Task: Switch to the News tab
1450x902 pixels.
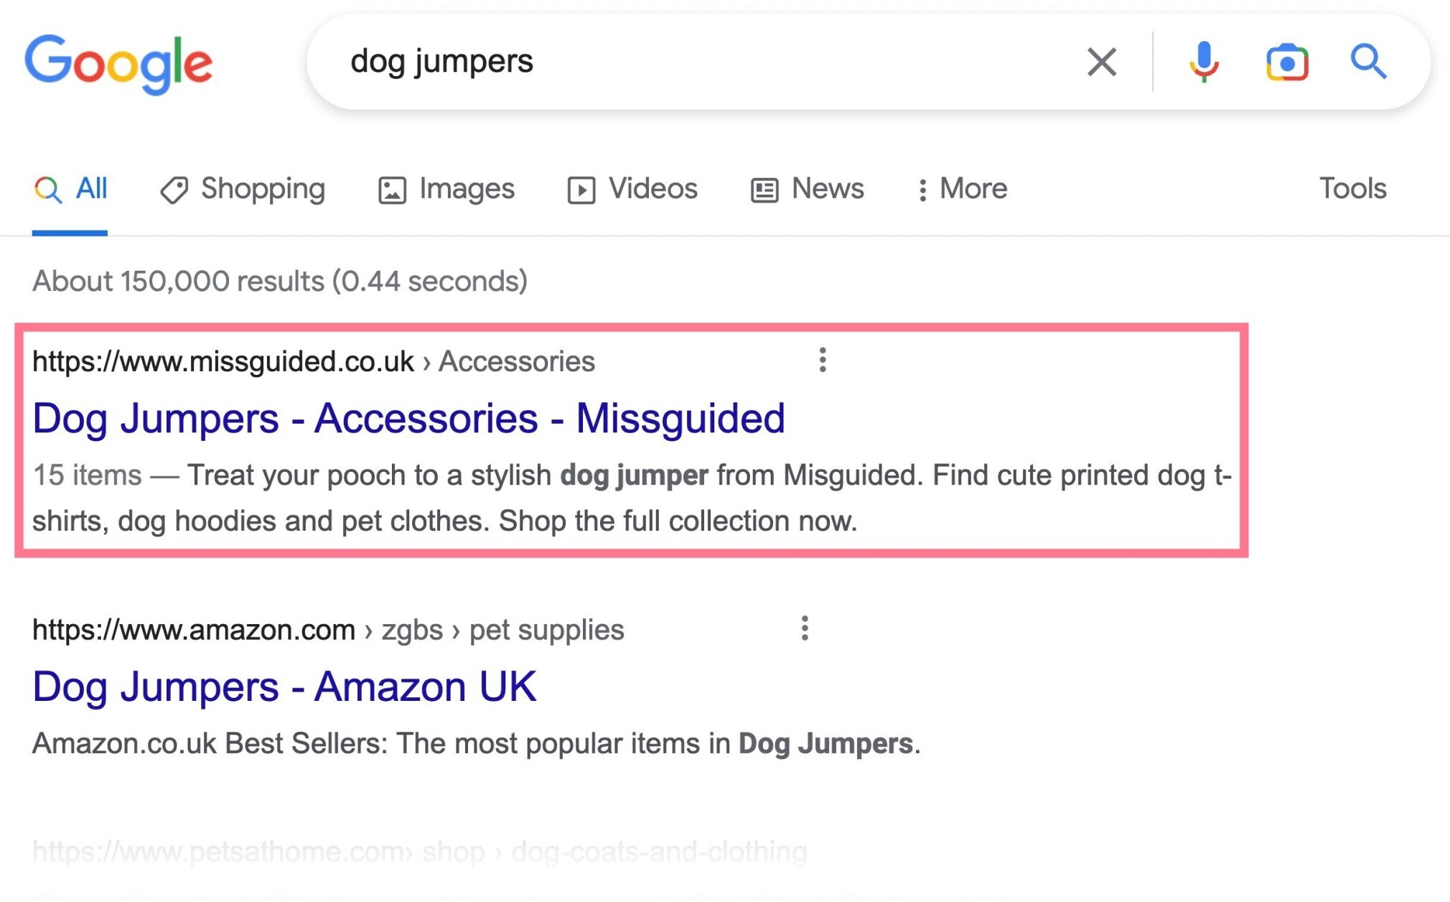Action: coord(807,189)
